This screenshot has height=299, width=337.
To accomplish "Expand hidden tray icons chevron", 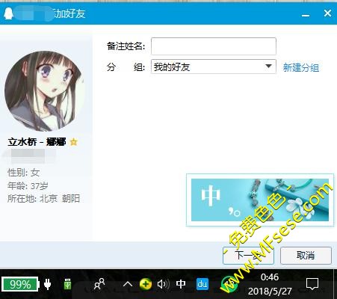I will point(128,284).
